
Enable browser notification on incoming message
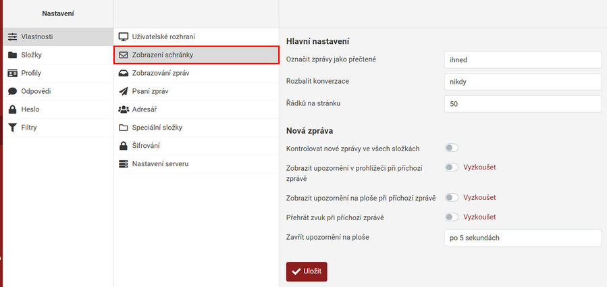(451, 167)
